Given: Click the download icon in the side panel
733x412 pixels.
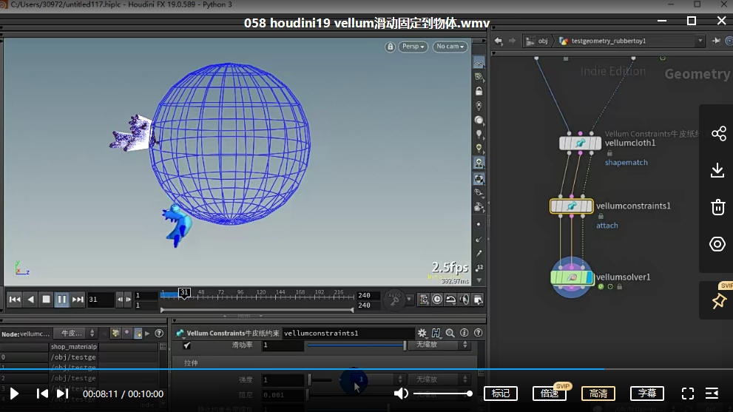Looking at the screenshot, I should [717, 171].
